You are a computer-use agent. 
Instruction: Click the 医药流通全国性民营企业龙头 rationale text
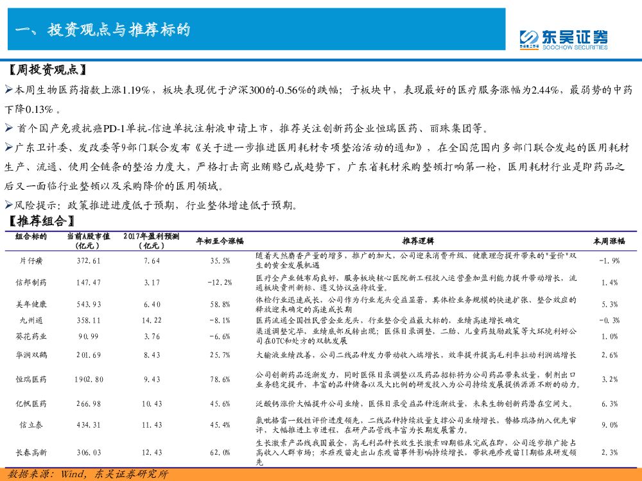tap(388, 320)
